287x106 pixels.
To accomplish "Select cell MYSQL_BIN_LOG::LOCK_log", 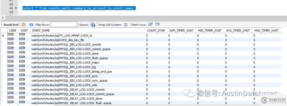I will pos(64,67).
